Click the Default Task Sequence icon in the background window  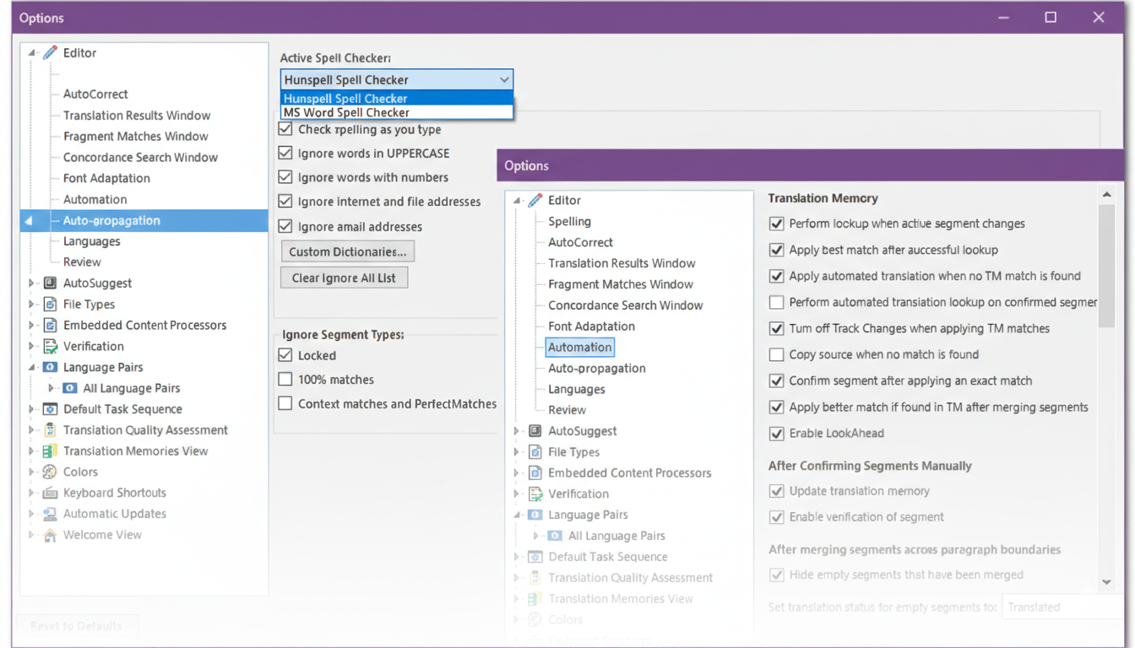click(x=50, y=409)
